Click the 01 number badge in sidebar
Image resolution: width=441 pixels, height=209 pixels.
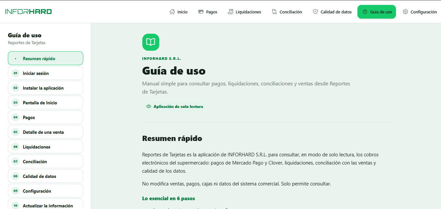(15, 73)
